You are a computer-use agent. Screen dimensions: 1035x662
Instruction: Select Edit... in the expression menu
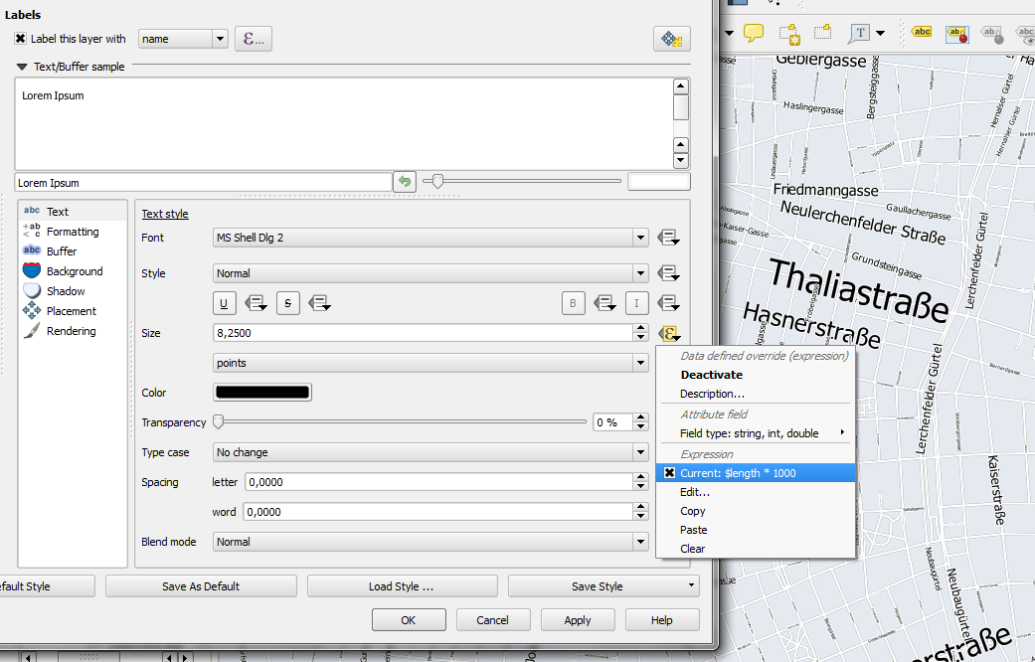(695, 492)
